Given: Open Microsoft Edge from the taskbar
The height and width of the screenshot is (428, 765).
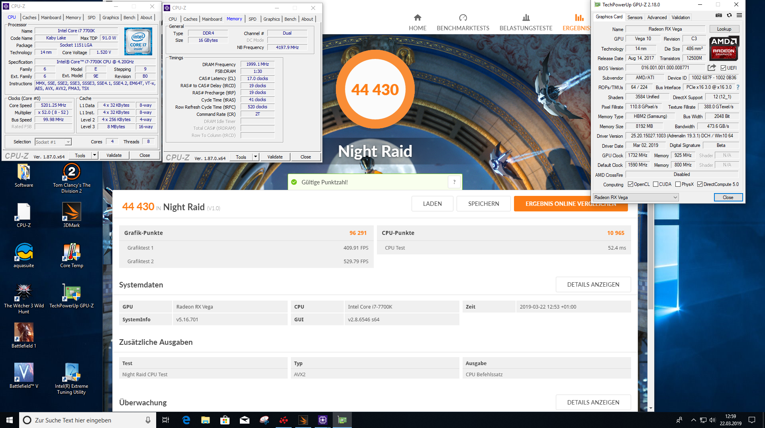Looking at the screenshot, I should 186,420.
